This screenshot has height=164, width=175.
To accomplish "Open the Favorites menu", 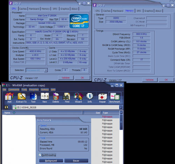I will (x=34, y=90).
